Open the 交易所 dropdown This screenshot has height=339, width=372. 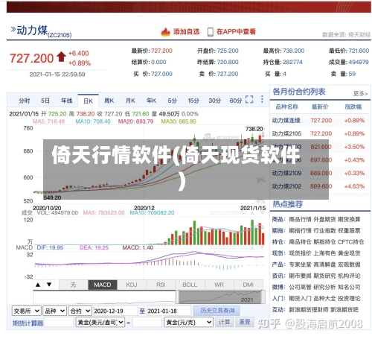pos(27,311)
